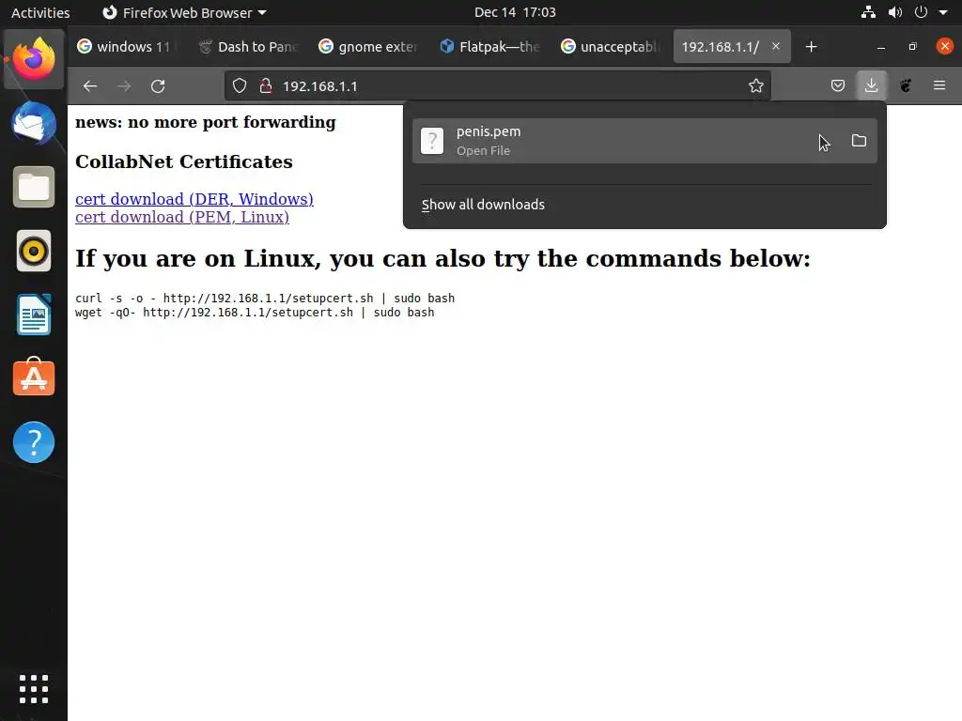Click the volume speaker icon
Image resolution: width=962 pixels, height=721 pixels.
tap(895, 12)
